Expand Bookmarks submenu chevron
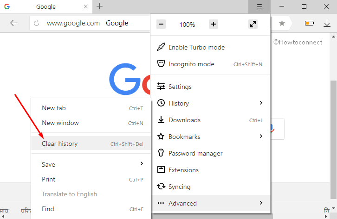Image resolution: width=337 pixels, height=219 pixels. point(261,136)
